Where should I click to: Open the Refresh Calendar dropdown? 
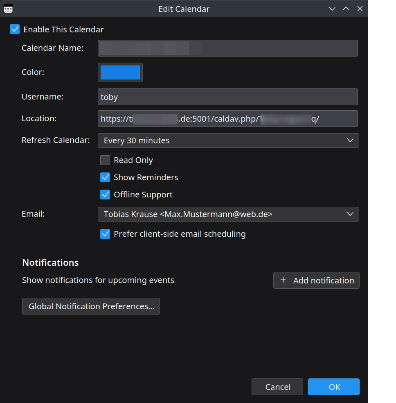pyautogui.click(x=228, y=140)
